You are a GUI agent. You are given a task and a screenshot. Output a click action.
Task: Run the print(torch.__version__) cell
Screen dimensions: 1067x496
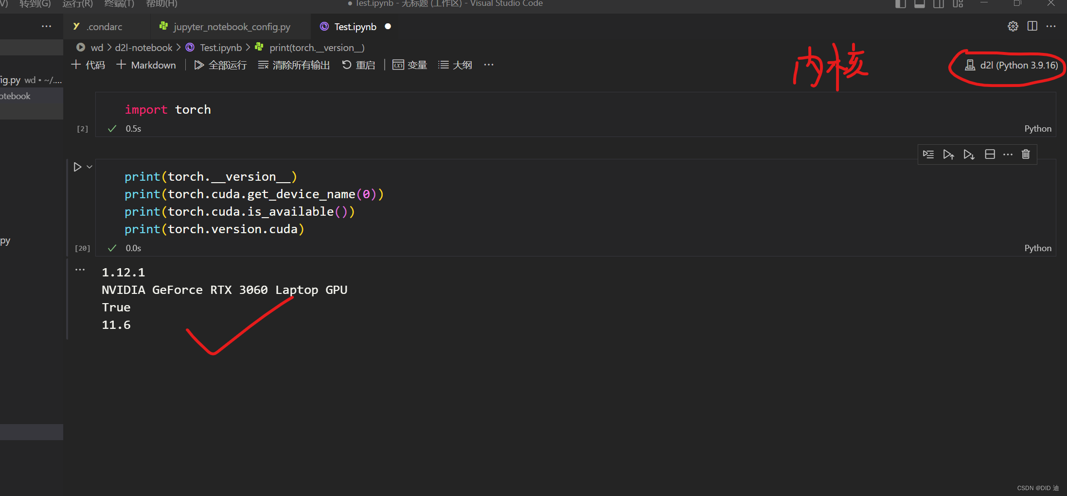click(77, 167)
